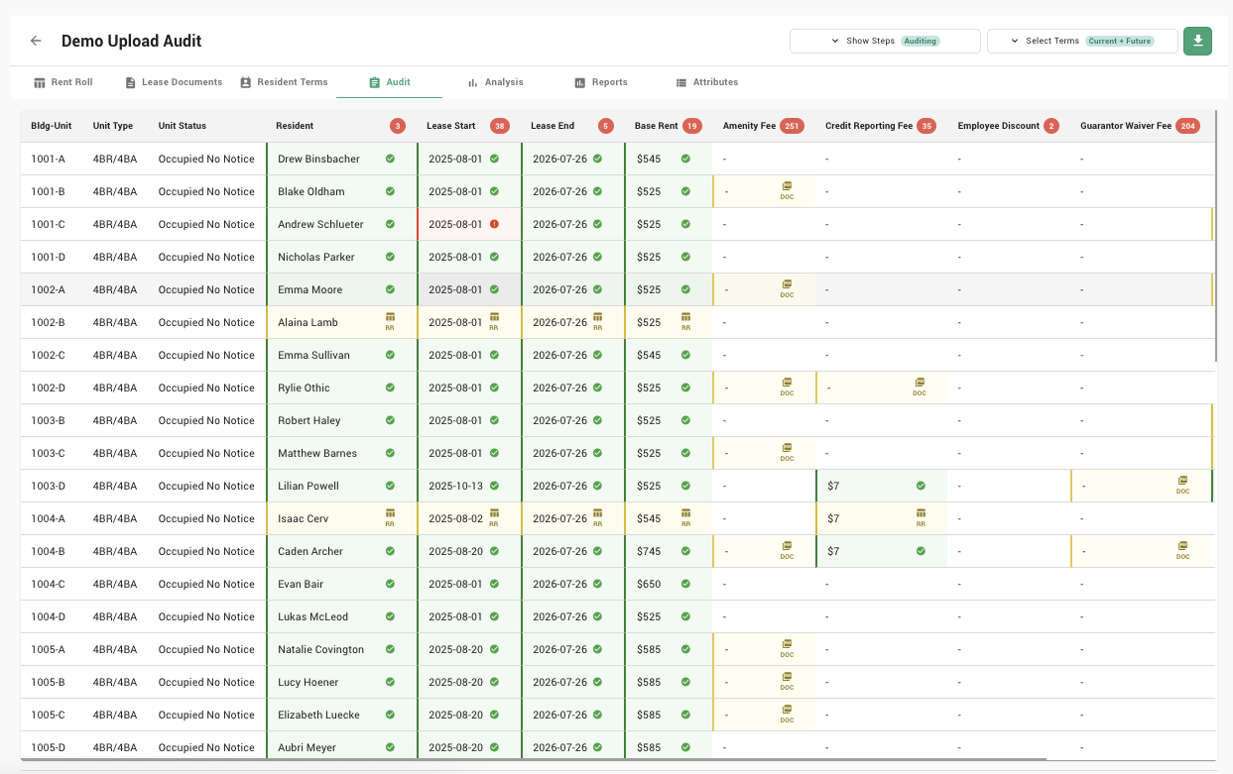Click the green check in 1004-B Credit Reporting Fee
1233x774 pixels.
921,551
